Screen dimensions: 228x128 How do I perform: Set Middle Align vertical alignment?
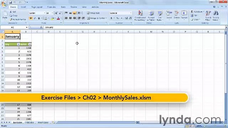coord(70,13)
